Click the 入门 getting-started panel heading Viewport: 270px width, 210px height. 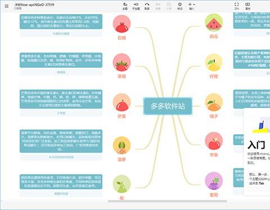[256, 145]
